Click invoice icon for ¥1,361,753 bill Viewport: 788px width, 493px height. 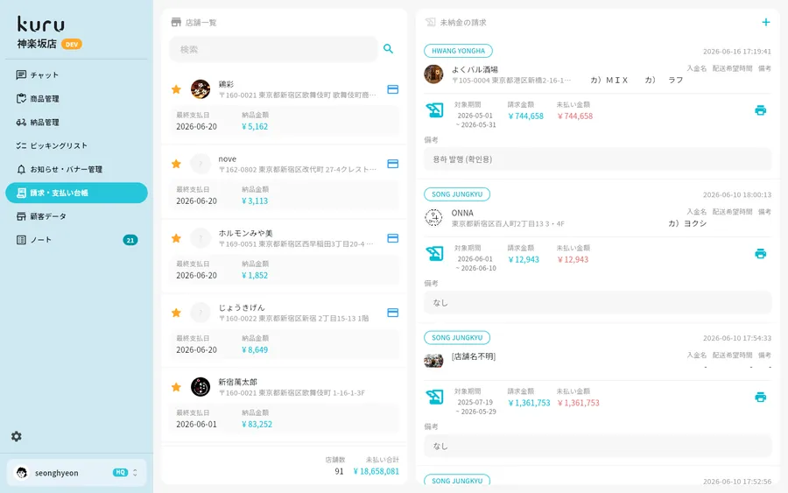click(434, 397)
